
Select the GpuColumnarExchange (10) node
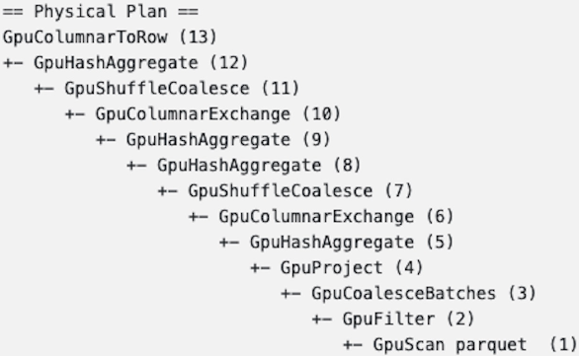click(x=217, y=113)
